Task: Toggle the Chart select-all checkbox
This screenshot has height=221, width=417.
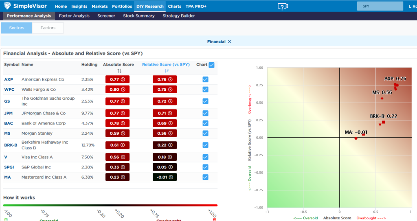Action: click(211, 65)
